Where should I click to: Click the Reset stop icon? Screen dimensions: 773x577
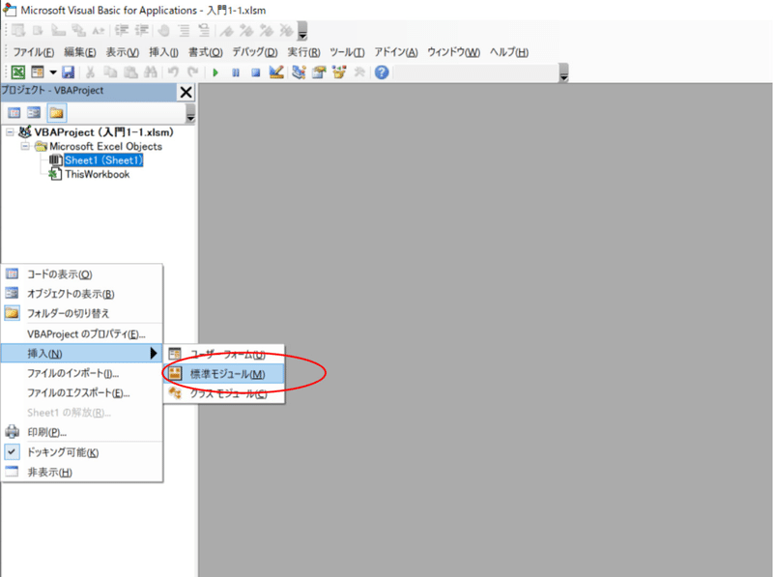(255, 72)
